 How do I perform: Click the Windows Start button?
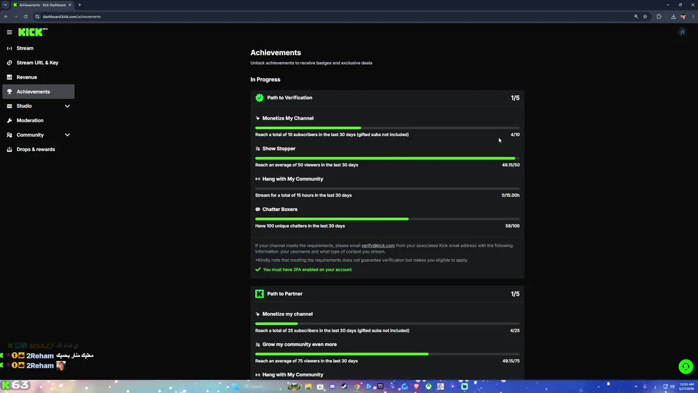click(235, 386)
